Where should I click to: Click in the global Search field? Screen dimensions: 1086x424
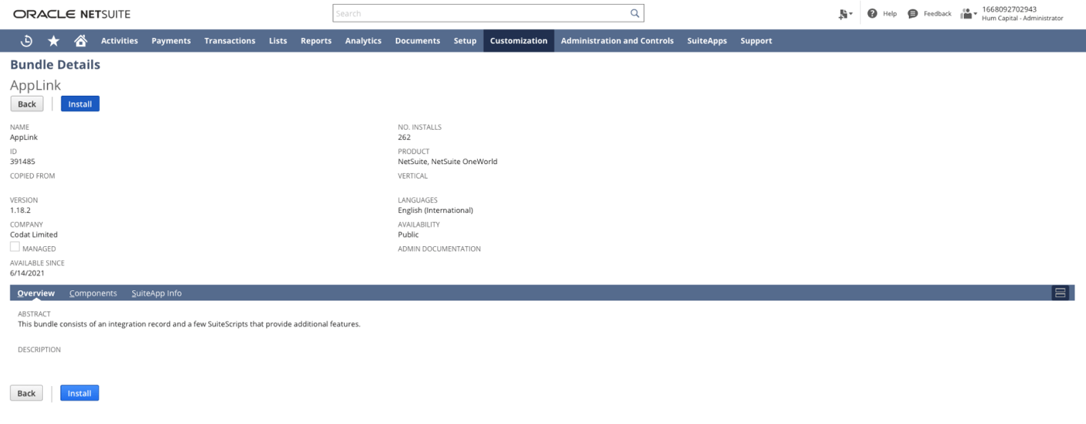click(x=481, y=13)
